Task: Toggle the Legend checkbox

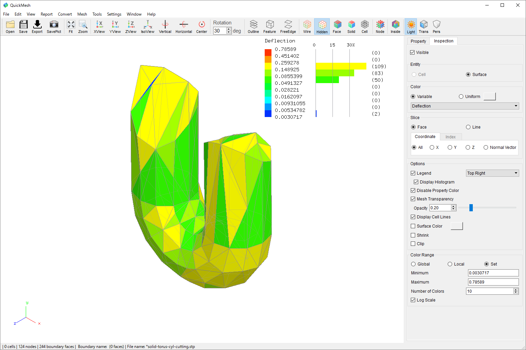Action: (x=413, y=173)
